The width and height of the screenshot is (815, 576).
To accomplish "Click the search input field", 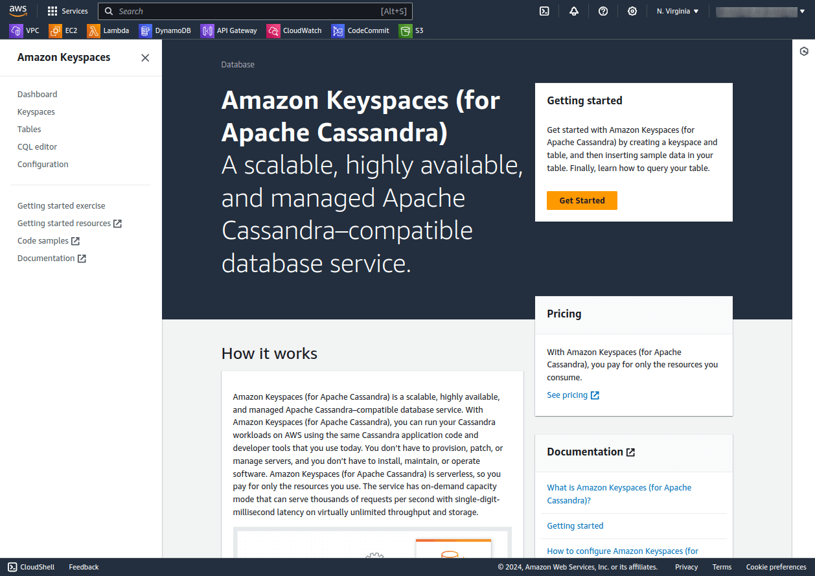I will (255, 11).
